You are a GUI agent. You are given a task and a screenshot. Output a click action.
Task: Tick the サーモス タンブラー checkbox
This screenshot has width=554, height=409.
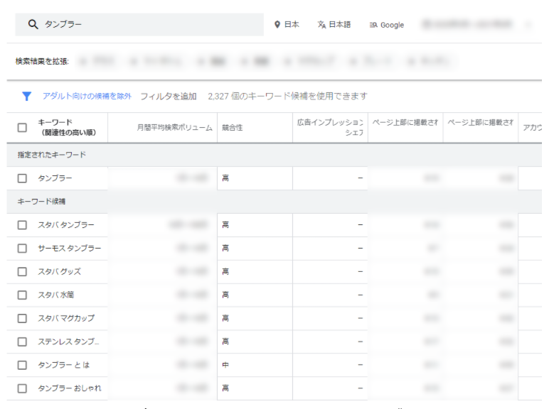click(22, 249)
